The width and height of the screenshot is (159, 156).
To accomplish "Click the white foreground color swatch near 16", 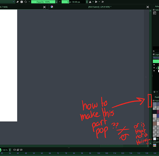I will 155,139.
